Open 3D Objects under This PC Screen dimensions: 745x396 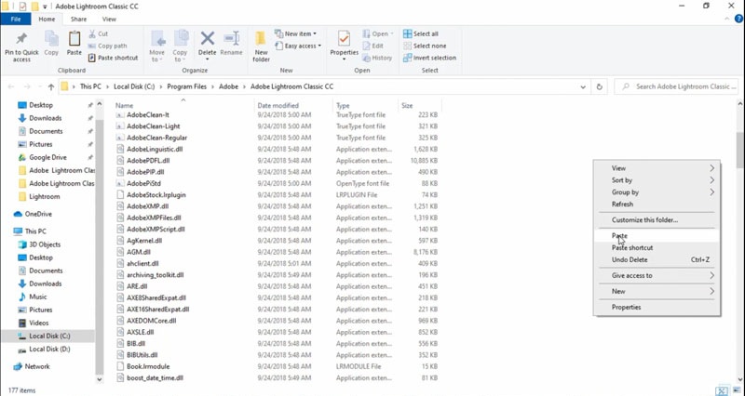point(45,244)
